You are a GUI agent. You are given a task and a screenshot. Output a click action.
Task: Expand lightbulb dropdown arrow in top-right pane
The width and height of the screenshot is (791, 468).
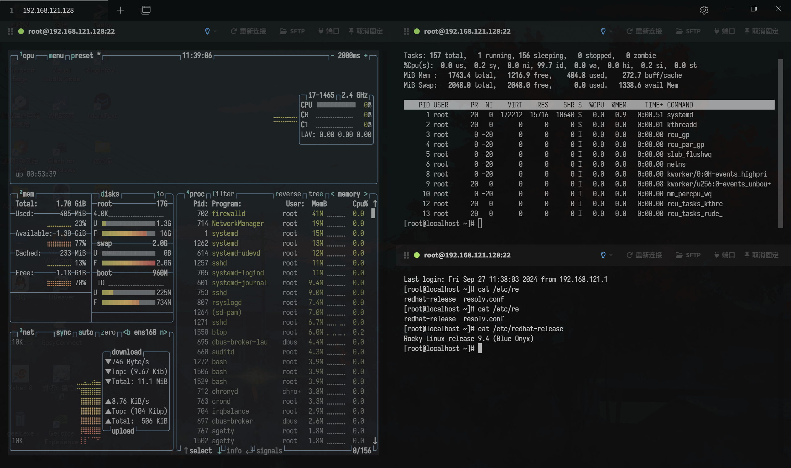pyautogui.click(x=611, y=31)
